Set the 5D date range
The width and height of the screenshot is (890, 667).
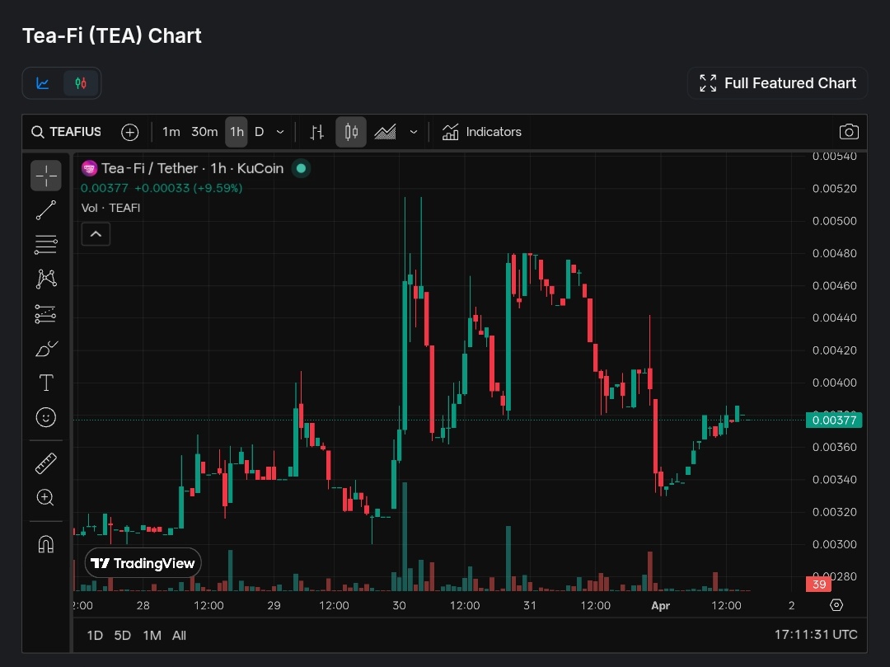[123, 635]
